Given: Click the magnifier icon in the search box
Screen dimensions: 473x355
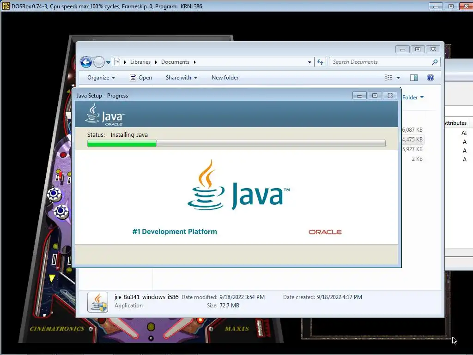Looking at the screenshot, I should tap(435, 62).
